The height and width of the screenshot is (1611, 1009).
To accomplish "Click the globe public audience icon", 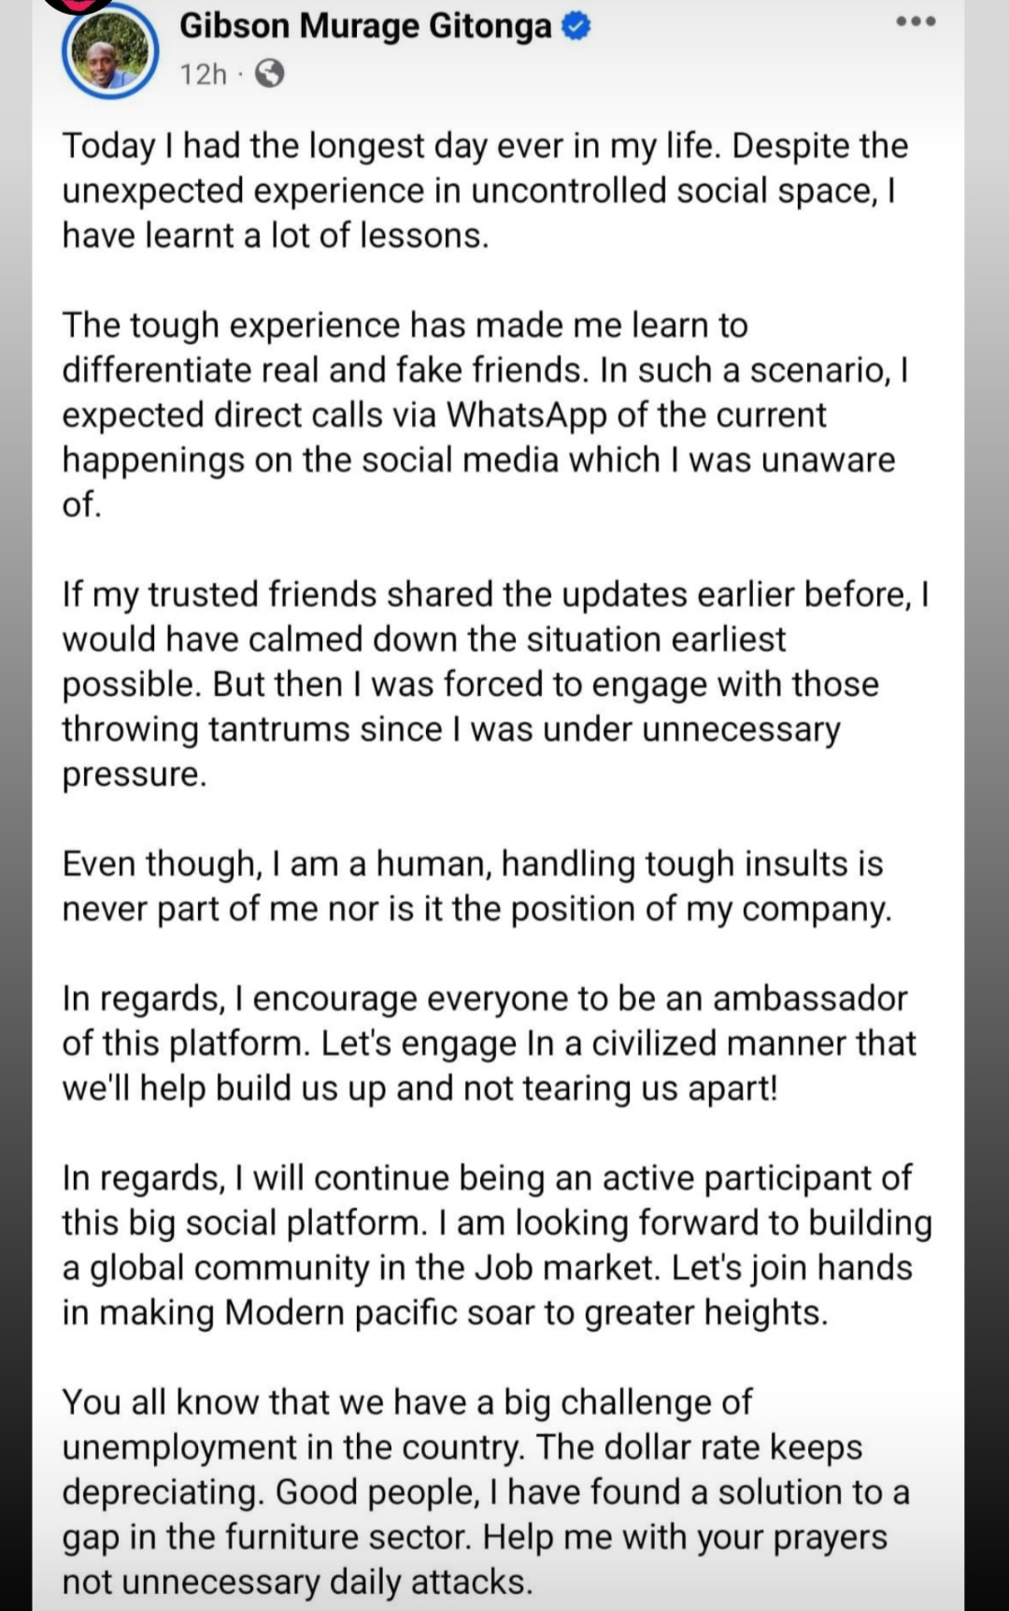I will pyautogui.click(x=269, y=73).
